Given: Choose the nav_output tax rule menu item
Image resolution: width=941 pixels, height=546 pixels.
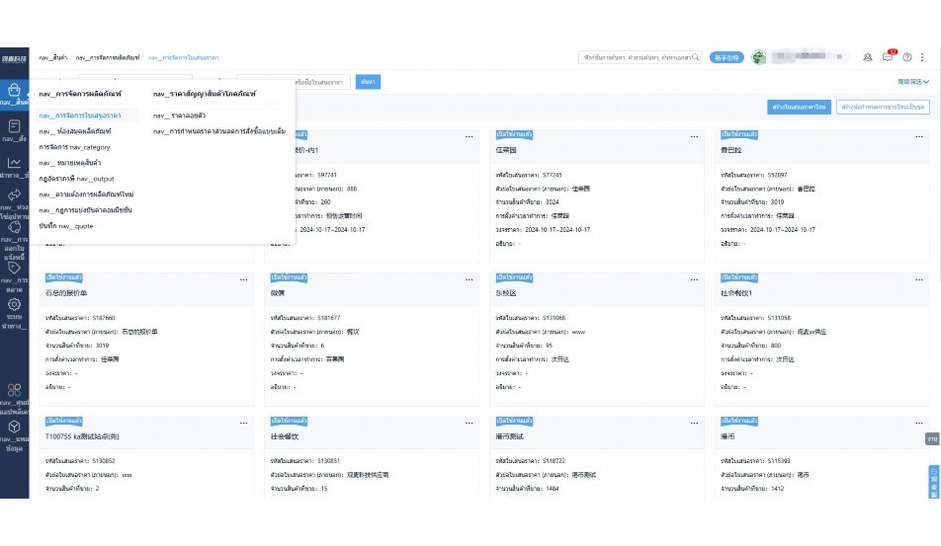Looking at the screenshot, I should point(76,179).
